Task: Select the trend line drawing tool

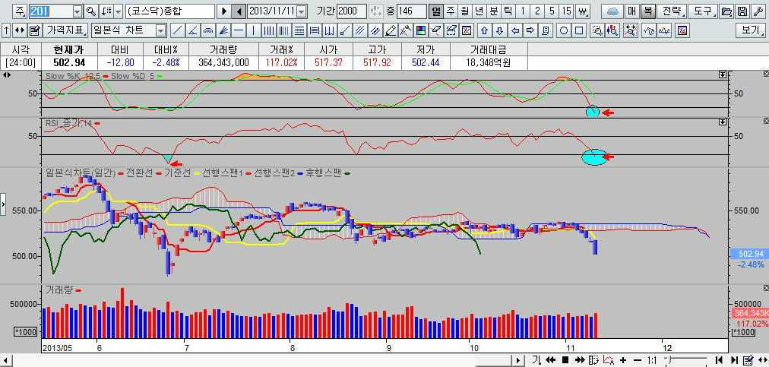Action: [x=176, y=30]
